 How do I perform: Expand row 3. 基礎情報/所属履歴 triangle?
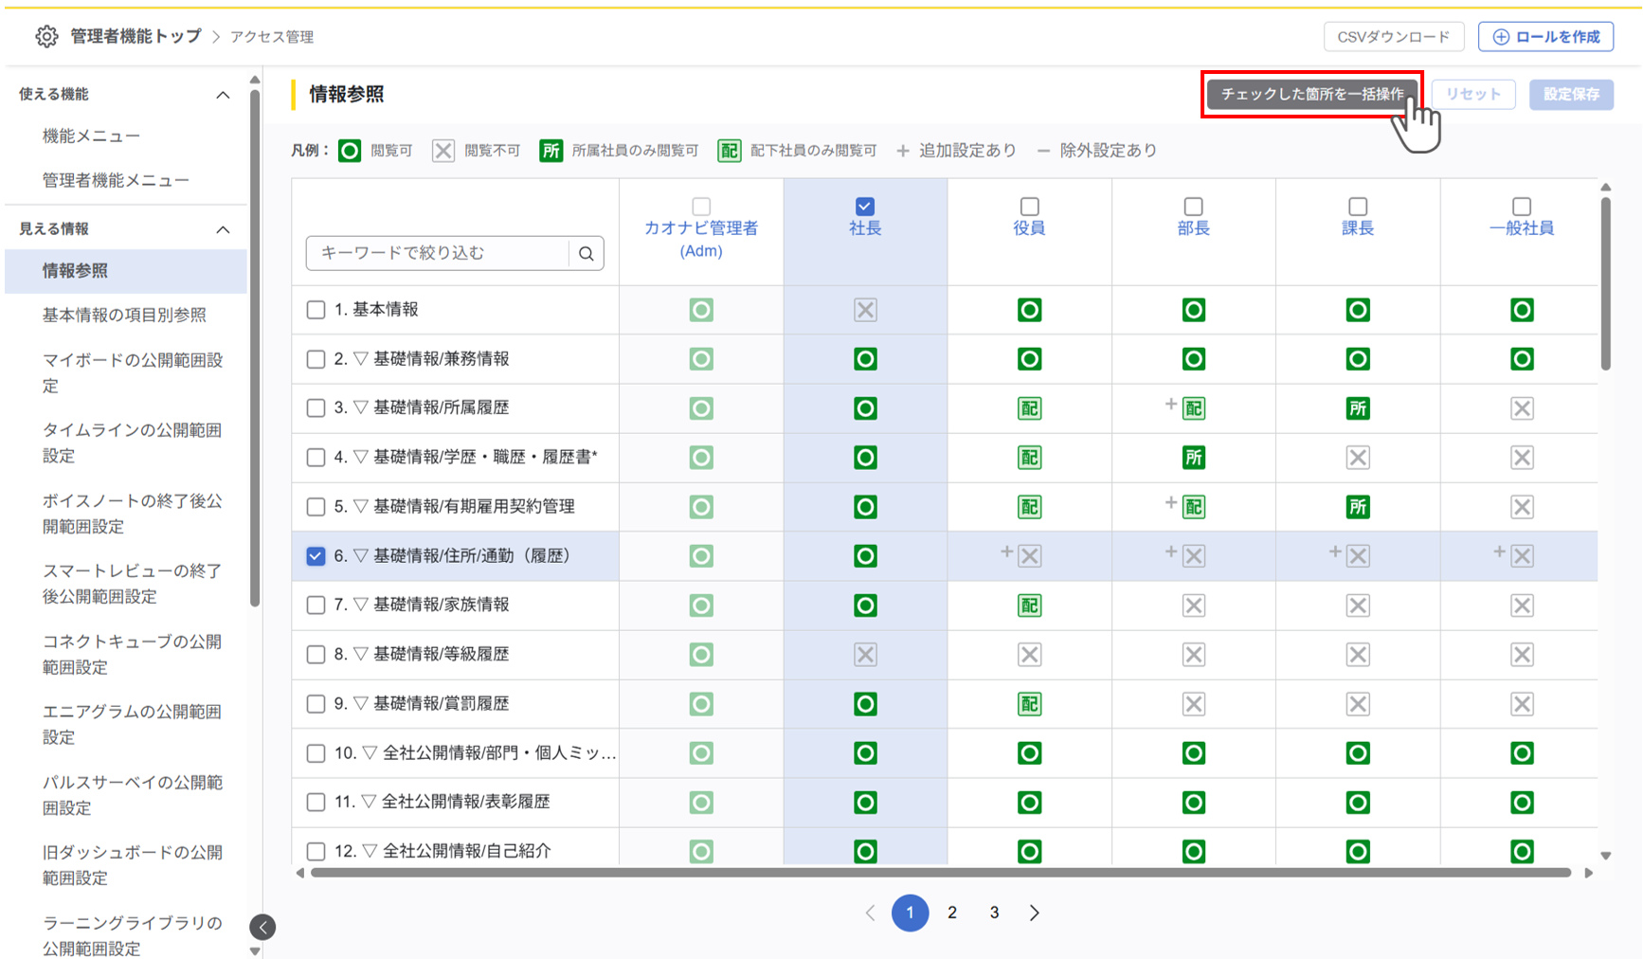(361, 407)
